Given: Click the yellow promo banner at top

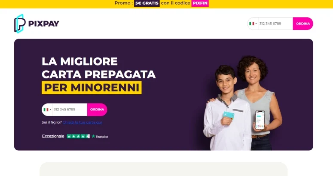Looking at the screenshot, I should click(x=167, y=4).
